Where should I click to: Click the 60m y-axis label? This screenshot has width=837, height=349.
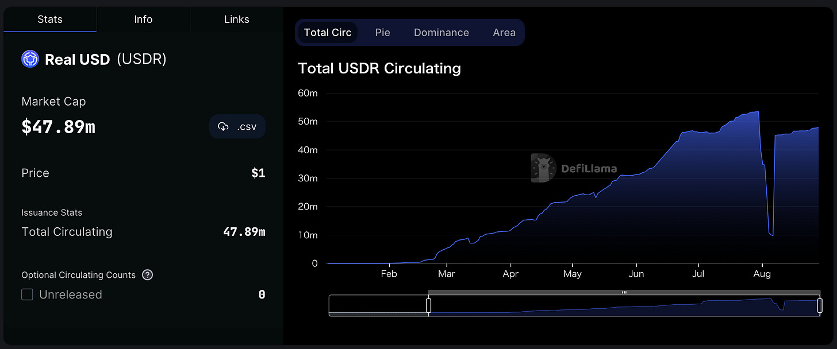pos(308,93)
